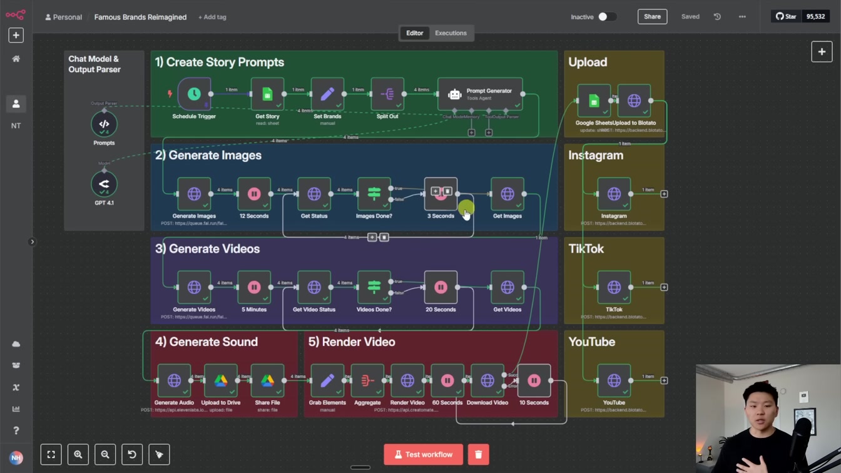Select the Set Brands edit node
841x473 pixels.
[x=327, y=94]
